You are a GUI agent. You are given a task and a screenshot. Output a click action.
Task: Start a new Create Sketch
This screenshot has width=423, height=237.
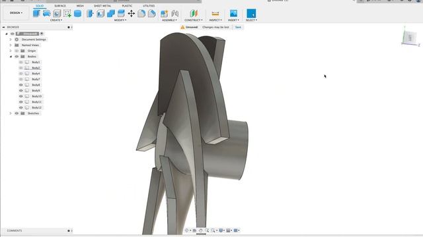pyautogui.click(x=67, y=13)
